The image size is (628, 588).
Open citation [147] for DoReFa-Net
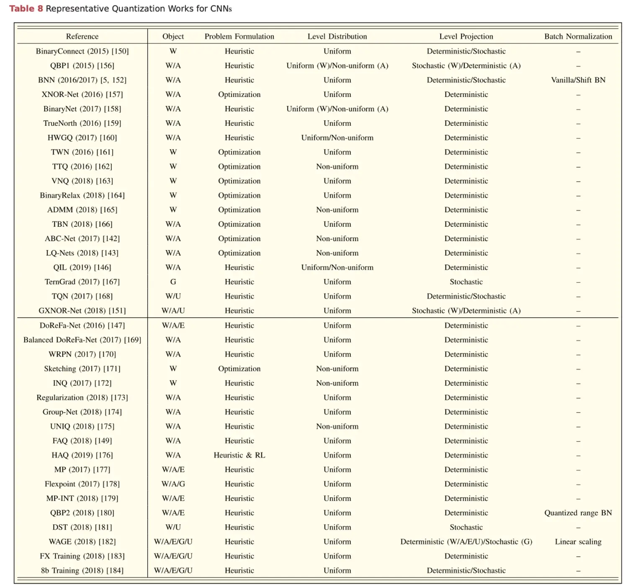116,325
